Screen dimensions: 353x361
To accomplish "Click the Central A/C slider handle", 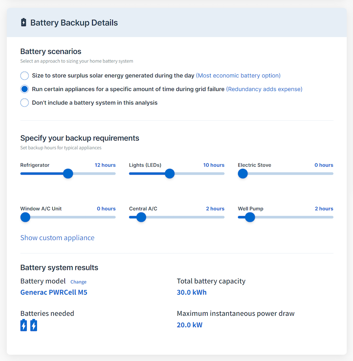I will (141, 217).
